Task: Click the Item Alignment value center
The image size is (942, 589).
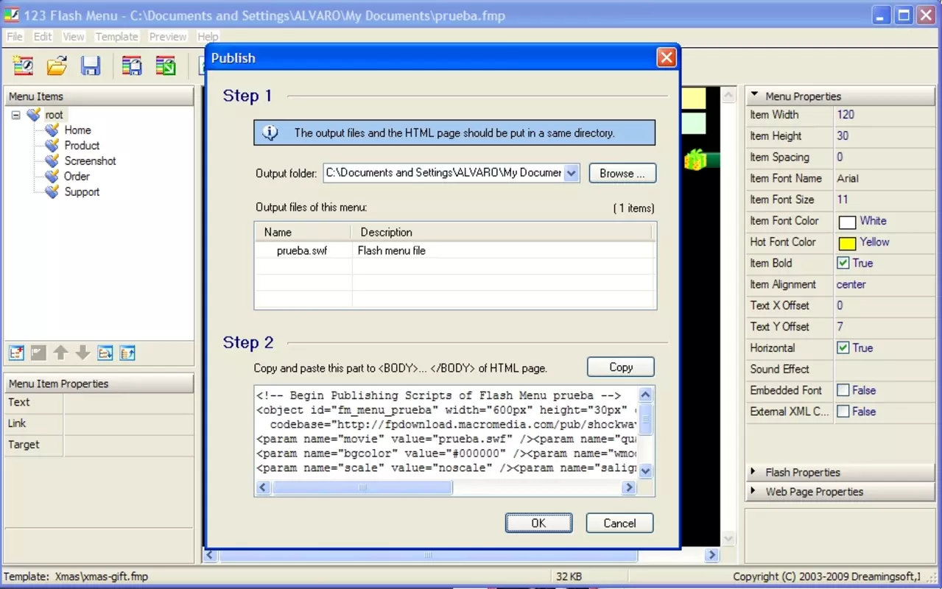Action: point(851,284)
